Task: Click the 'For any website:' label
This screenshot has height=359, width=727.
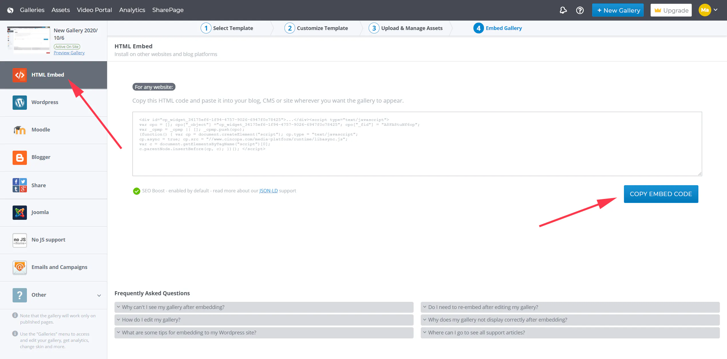Action: click(154, 87)
